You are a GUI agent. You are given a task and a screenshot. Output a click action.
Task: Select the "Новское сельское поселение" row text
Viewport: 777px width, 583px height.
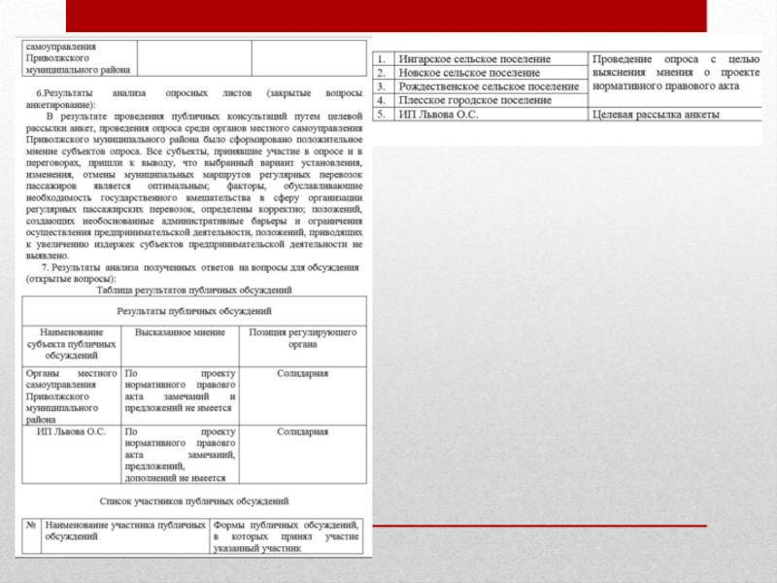[x=469, y=73]
